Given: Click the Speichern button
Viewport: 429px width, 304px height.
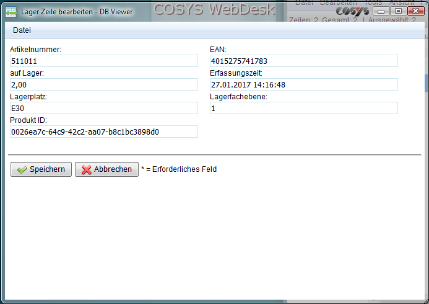Looking at the screenshot, I should click(41, 169).
